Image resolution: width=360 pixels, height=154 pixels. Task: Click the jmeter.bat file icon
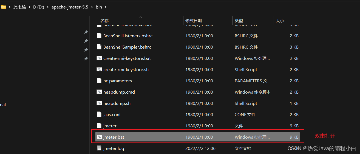point(99,137)
